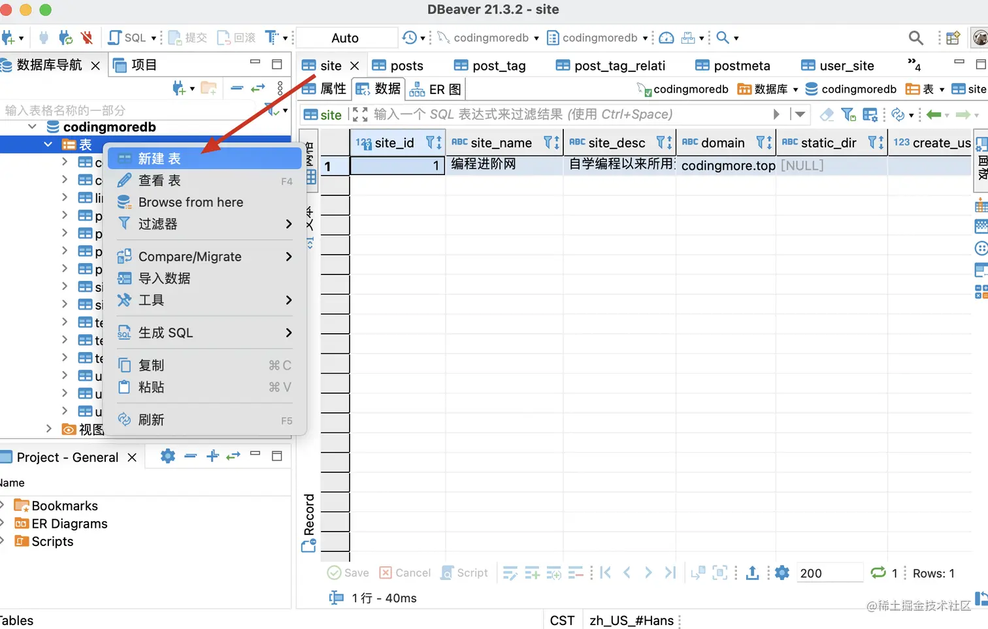988x629 pixels.
Task: Open the perspective table icon at top right
Action: (x=953, y=38)
